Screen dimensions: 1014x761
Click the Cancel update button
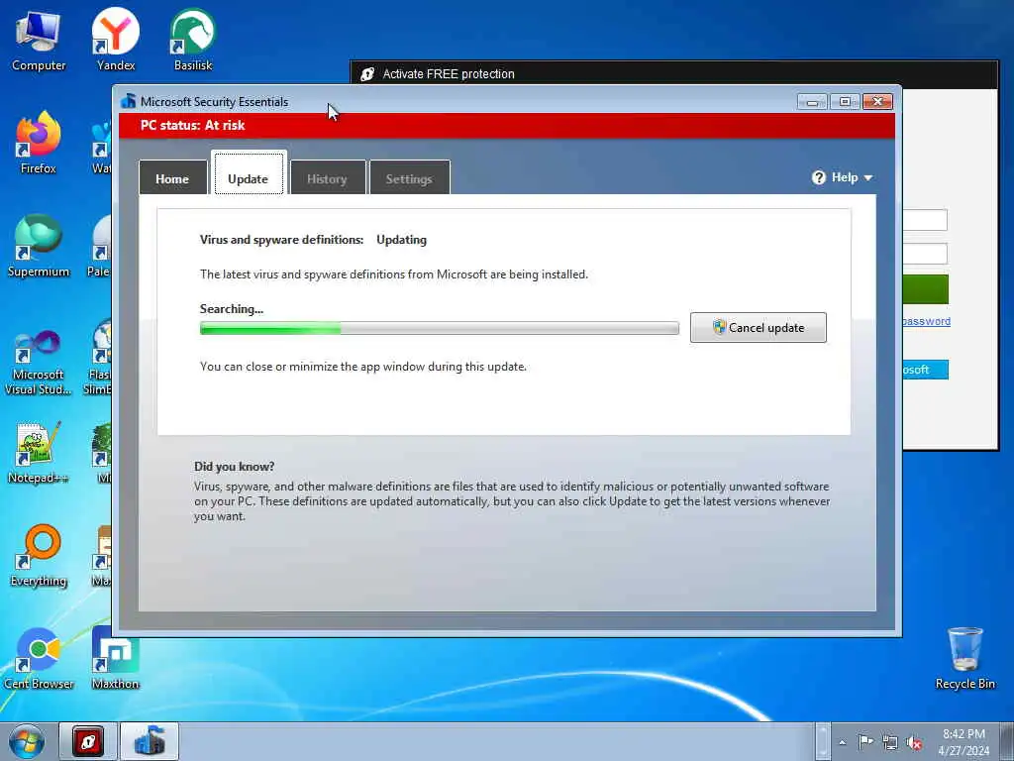(758, 327)
